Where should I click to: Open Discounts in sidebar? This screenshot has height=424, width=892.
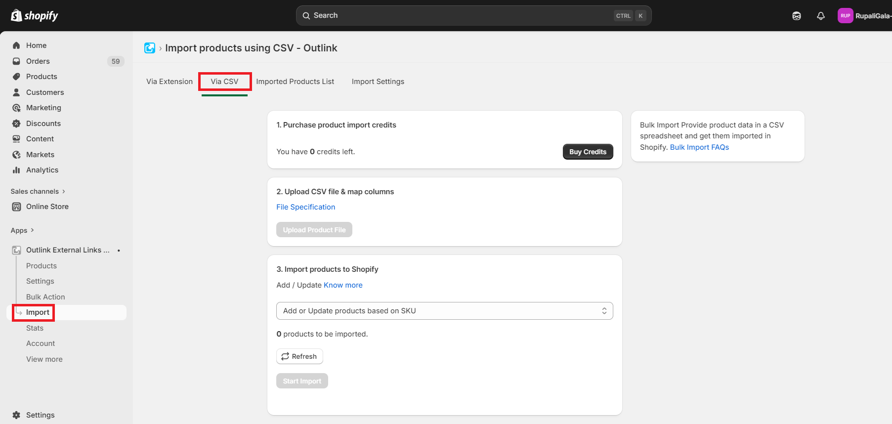tap(43, 124)
